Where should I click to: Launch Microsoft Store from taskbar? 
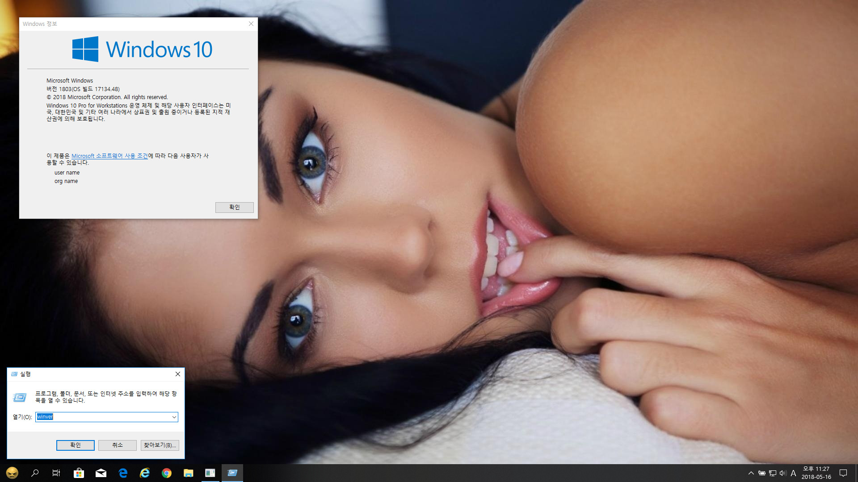[x=79, y=473]
